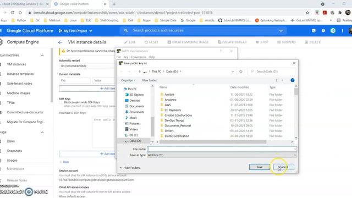This screenshot has height=198, width=352.
Task: Click Search Data (D:) field
Action: click(271, 71)
